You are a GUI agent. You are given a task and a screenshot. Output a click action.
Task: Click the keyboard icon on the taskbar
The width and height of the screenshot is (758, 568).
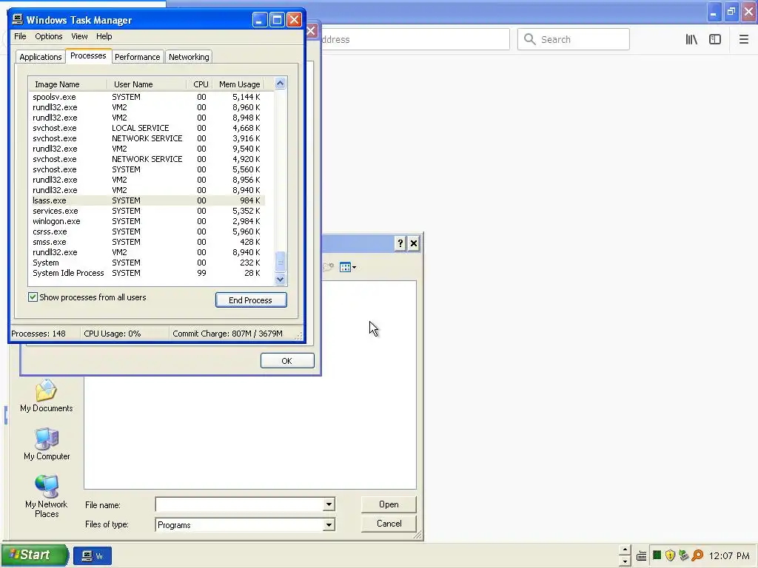[x=642, y=556]
